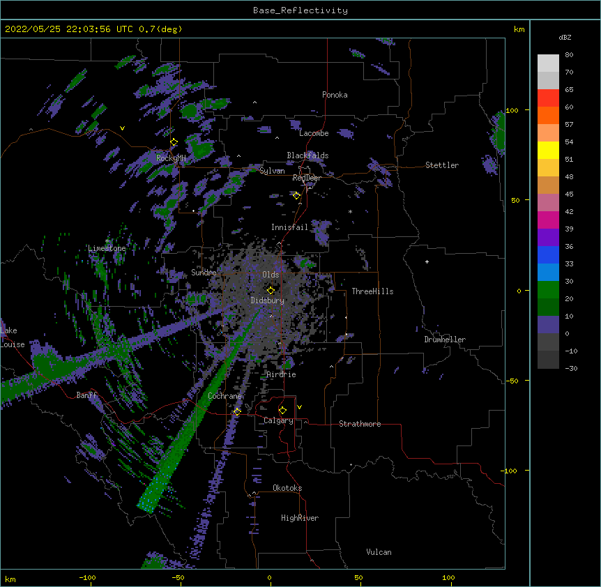The width and height of the screenshot is (601, 587).
Task: Pick the bright yellow 54-51 dBZ swatch
Action: (x=548, y=150)
